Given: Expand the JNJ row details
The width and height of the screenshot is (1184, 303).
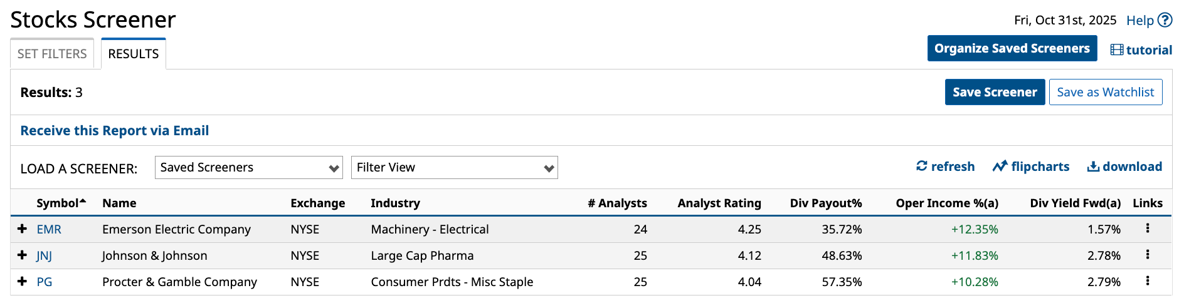Looking at the screenshot, I should click(x=22, y=255).
